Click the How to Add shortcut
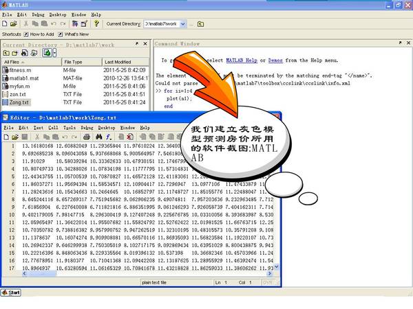The height and width of the screenshot is (309, 413). [41, 34]
